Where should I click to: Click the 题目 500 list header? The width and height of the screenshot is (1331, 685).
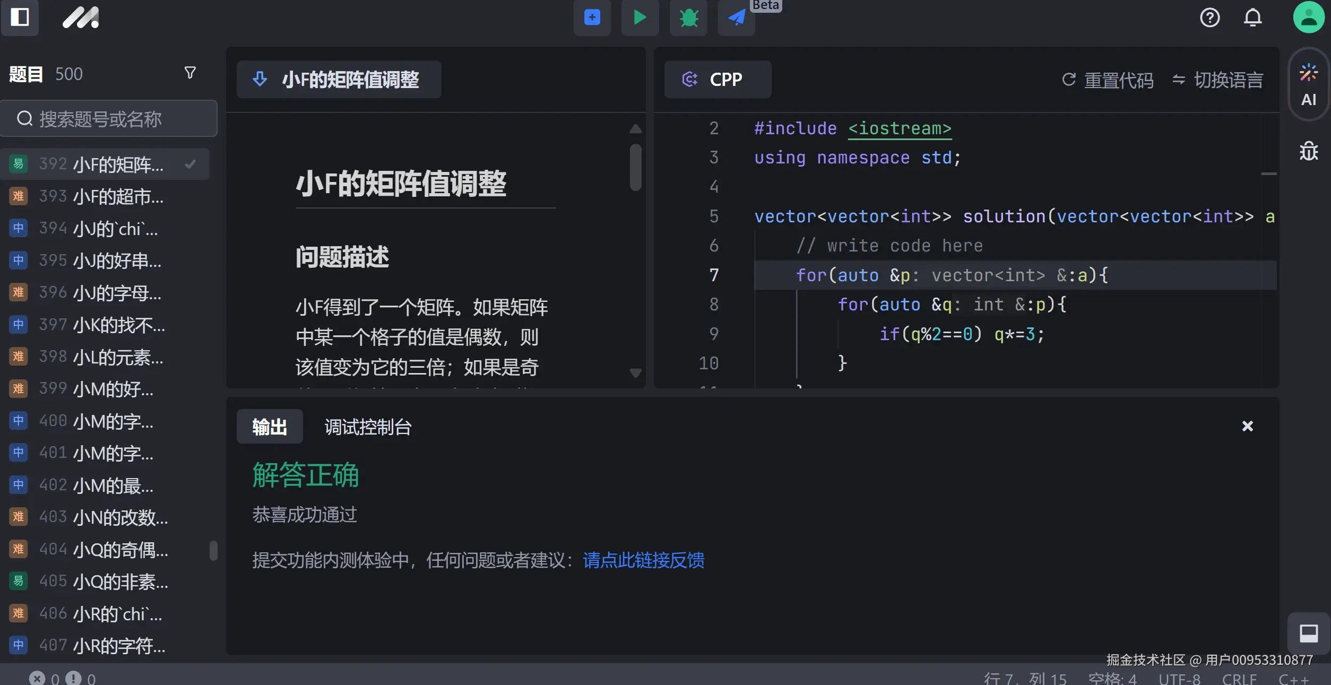pos(46,74)
